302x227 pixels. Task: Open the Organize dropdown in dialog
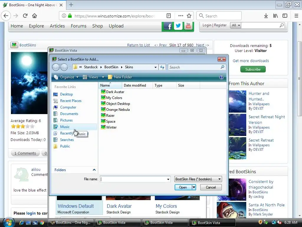[66, 77]
